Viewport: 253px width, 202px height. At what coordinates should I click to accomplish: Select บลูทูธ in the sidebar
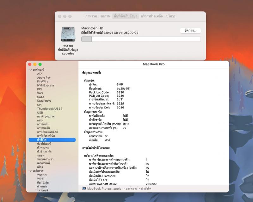coord(40,155)
